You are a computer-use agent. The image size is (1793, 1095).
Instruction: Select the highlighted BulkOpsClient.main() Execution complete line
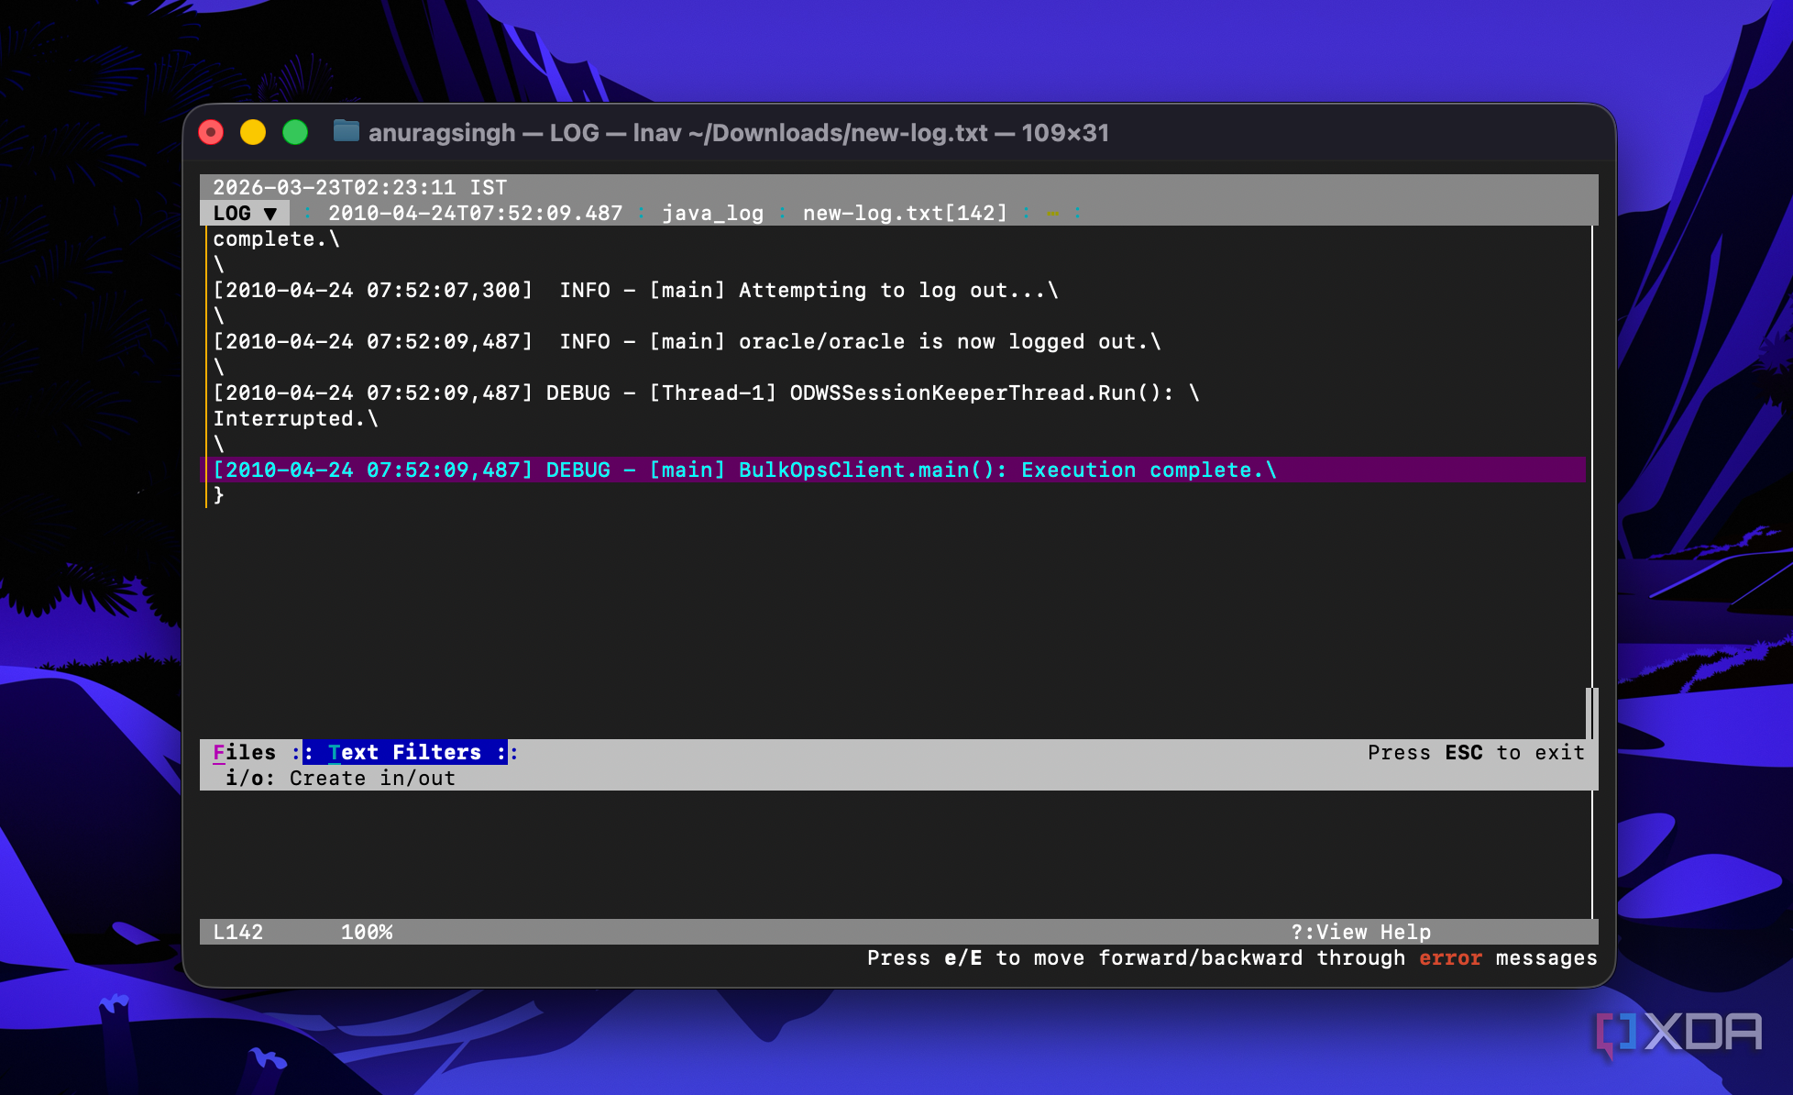(x=894, y=470)
